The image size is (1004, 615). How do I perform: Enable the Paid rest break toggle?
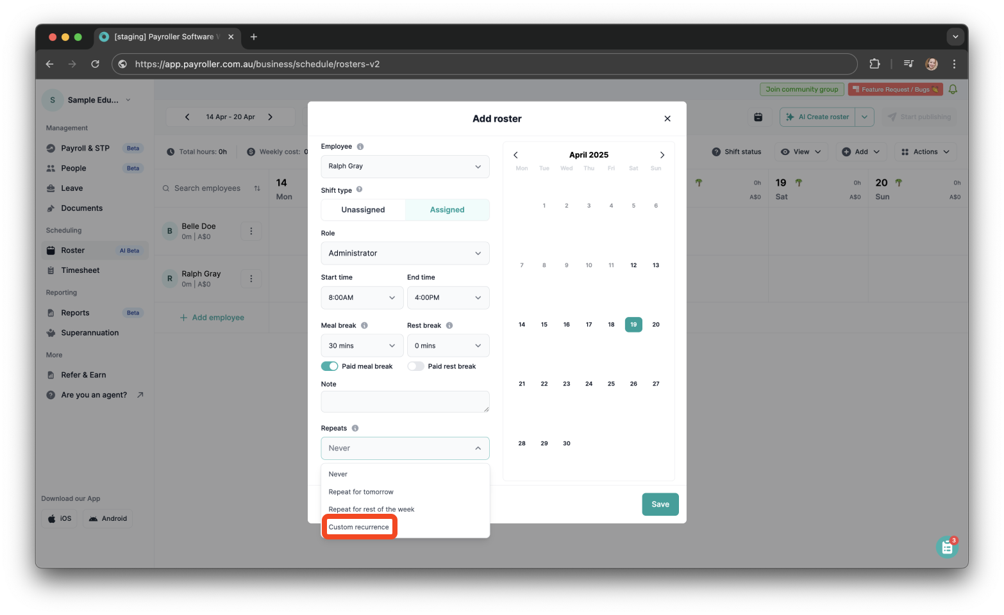tap(415, 366)
